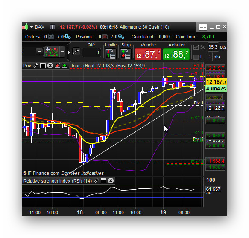Click the mS2 J price label 11 986,7
The height and width of the screenshot is (238, 249).
pos(215,167)
